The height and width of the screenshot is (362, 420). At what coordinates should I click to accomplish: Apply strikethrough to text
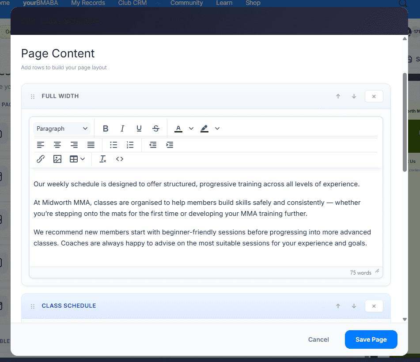click(x=156, y=128)
